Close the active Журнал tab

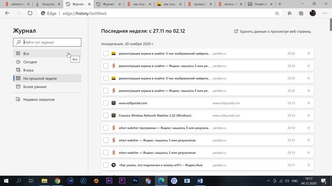pos(89,4)
